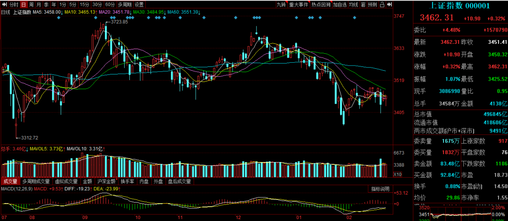Click the MACD(12,26,9) indicator label

pyautogui.click(x=16, y=188)
